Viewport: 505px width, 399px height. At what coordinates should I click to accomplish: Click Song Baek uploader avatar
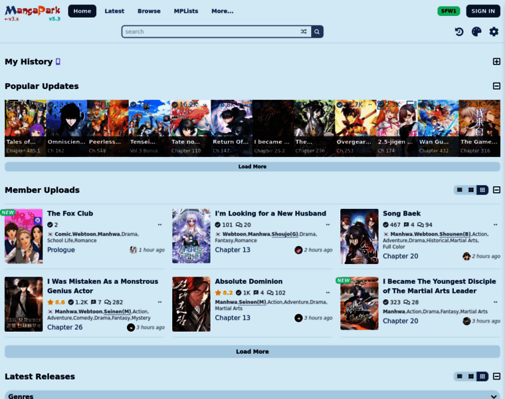(466, 256)
